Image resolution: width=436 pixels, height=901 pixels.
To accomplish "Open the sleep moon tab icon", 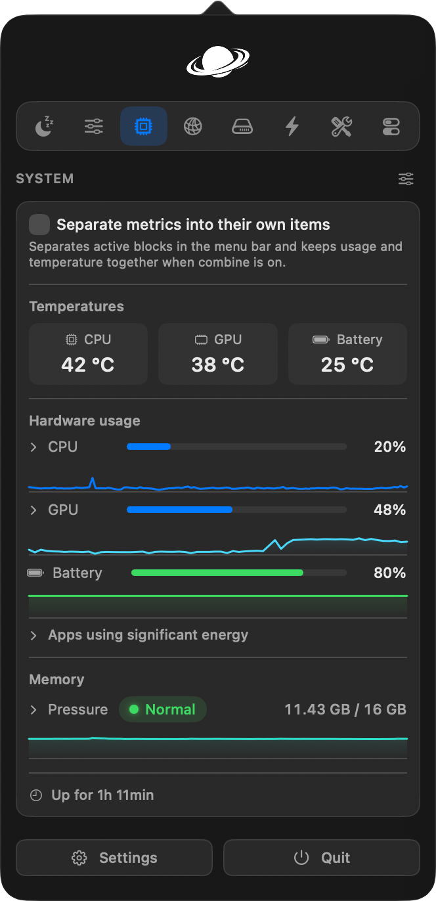I will 44,126.
